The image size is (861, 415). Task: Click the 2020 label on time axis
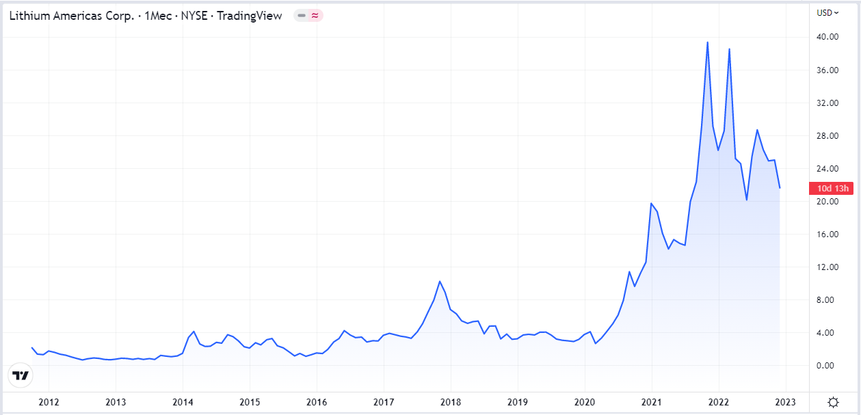(x=585, y=401)
